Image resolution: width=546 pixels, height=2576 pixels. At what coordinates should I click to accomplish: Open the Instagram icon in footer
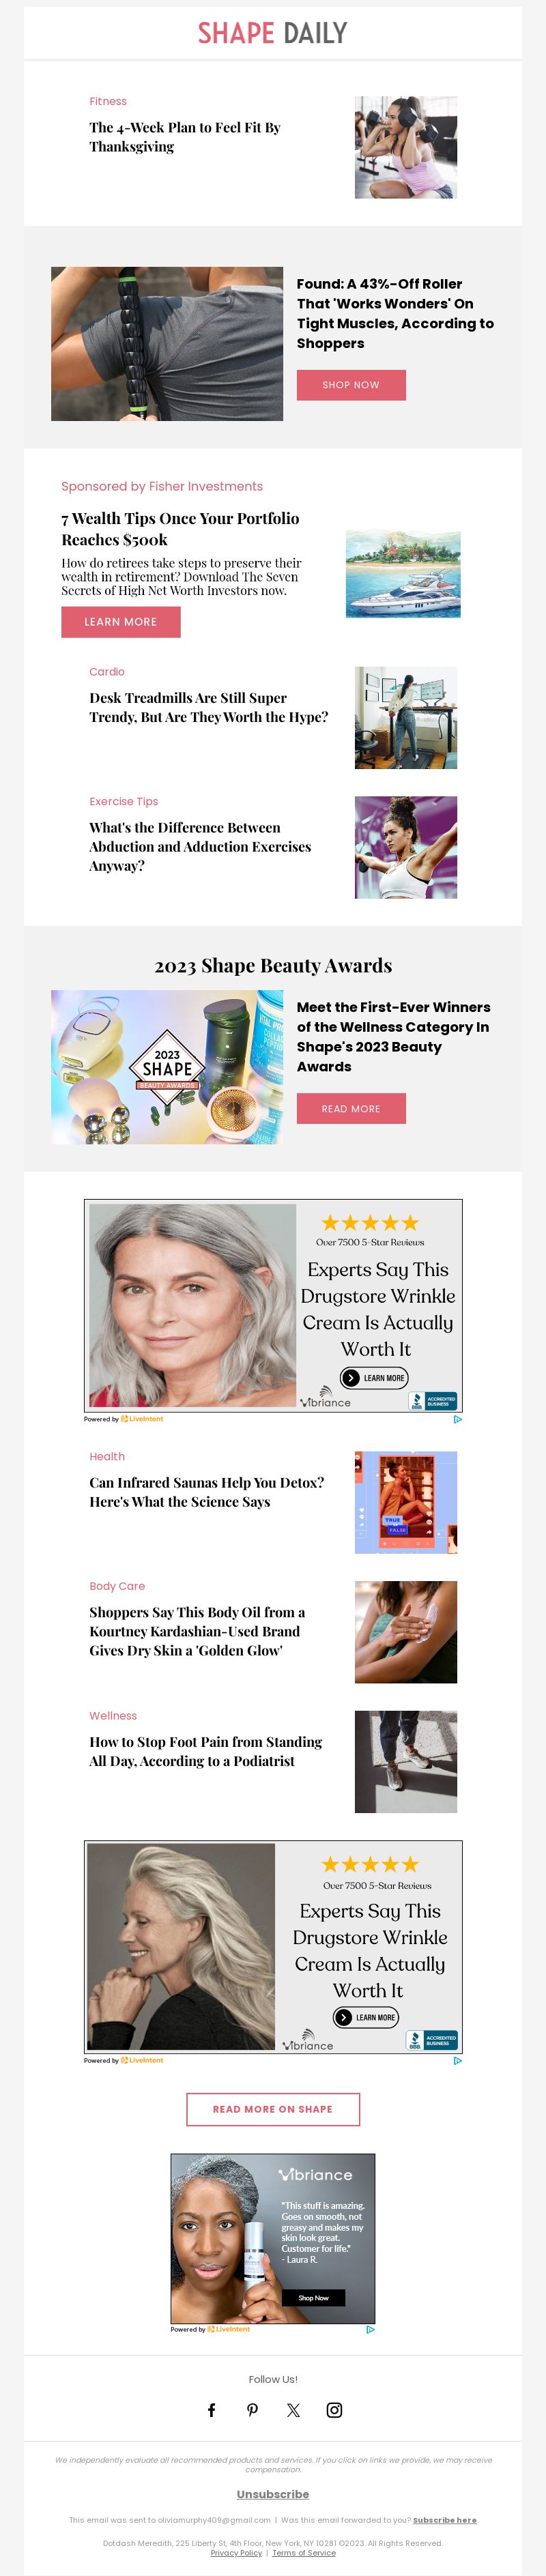pos(334,2410)
